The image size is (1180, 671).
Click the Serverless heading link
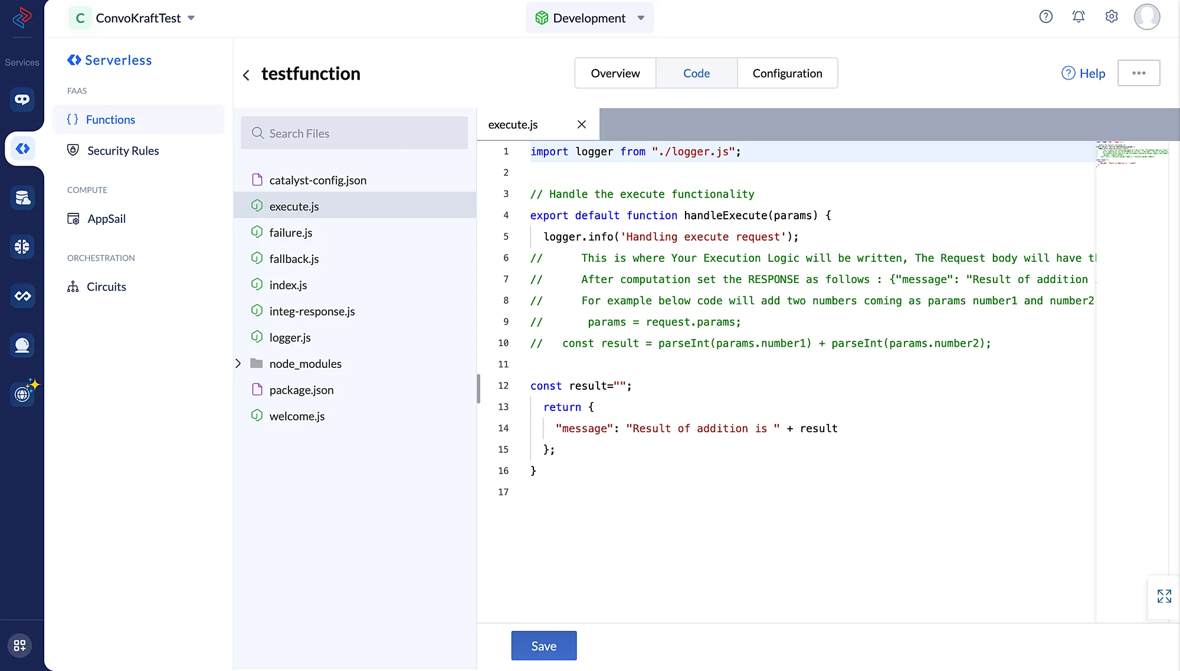click(x=118, y=60)
